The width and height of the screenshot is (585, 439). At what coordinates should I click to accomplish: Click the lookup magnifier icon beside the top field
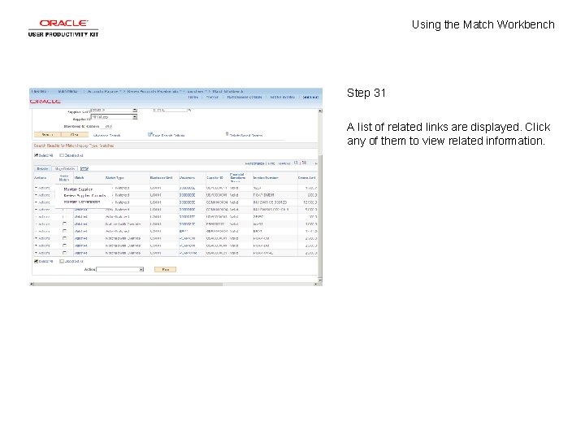[x=189, y=110]
